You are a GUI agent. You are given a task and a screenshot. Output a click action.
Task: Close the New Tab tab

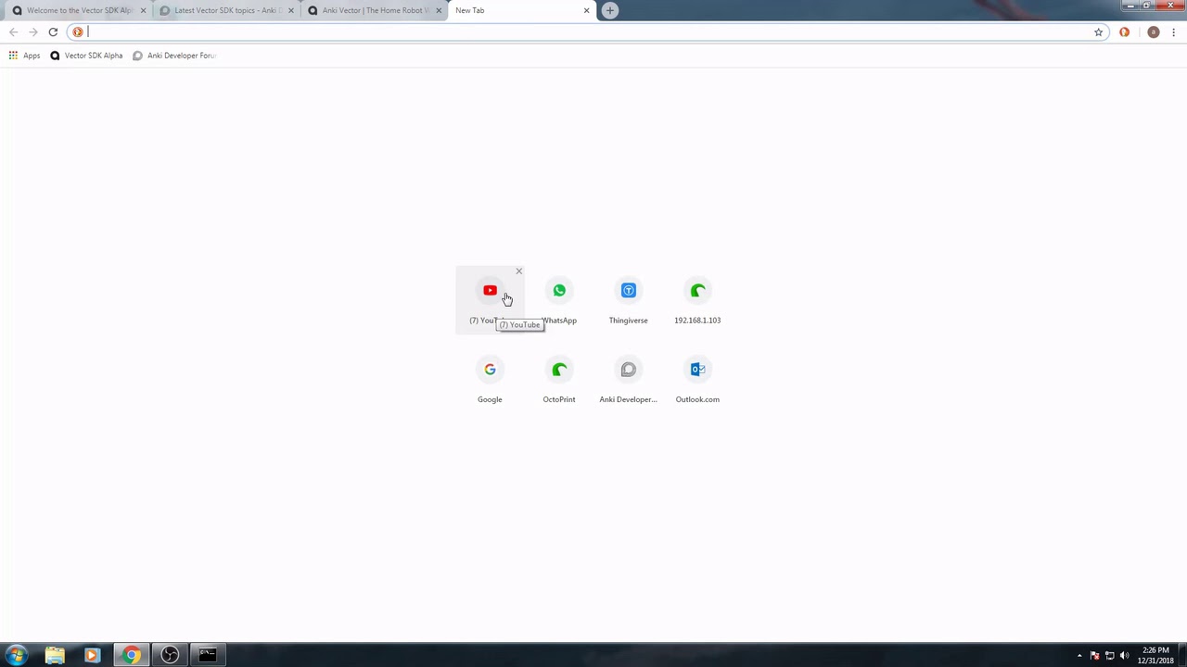click(586, 10)
